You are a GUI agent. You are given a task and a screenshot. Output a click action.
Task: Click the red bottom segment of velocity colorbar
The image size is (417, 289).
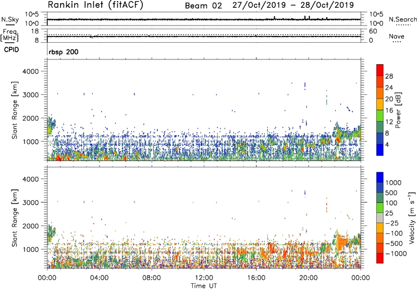(380, 258)
